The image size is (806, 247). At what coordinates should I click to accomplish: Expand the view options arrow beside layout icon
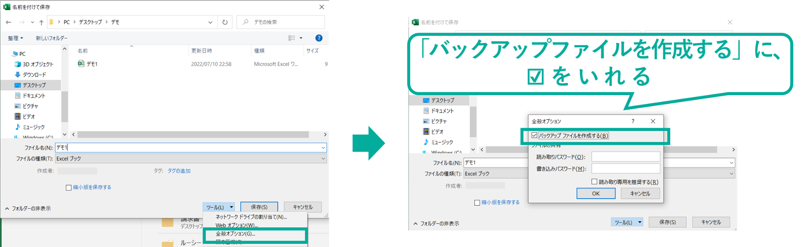(x=301, y=38)
